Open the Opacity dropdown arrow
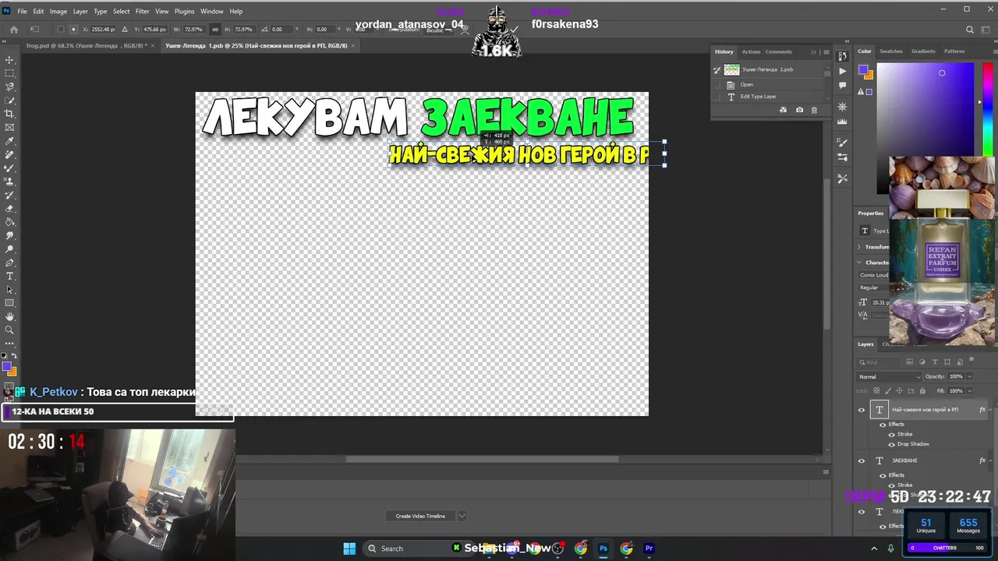Viewport: 998px width, 561px height. click(x=969, y=376)
